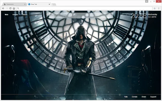Focus the Search Google box
Image resolution: width=162 pixels, height=101 pixels.
click(81, 15)
